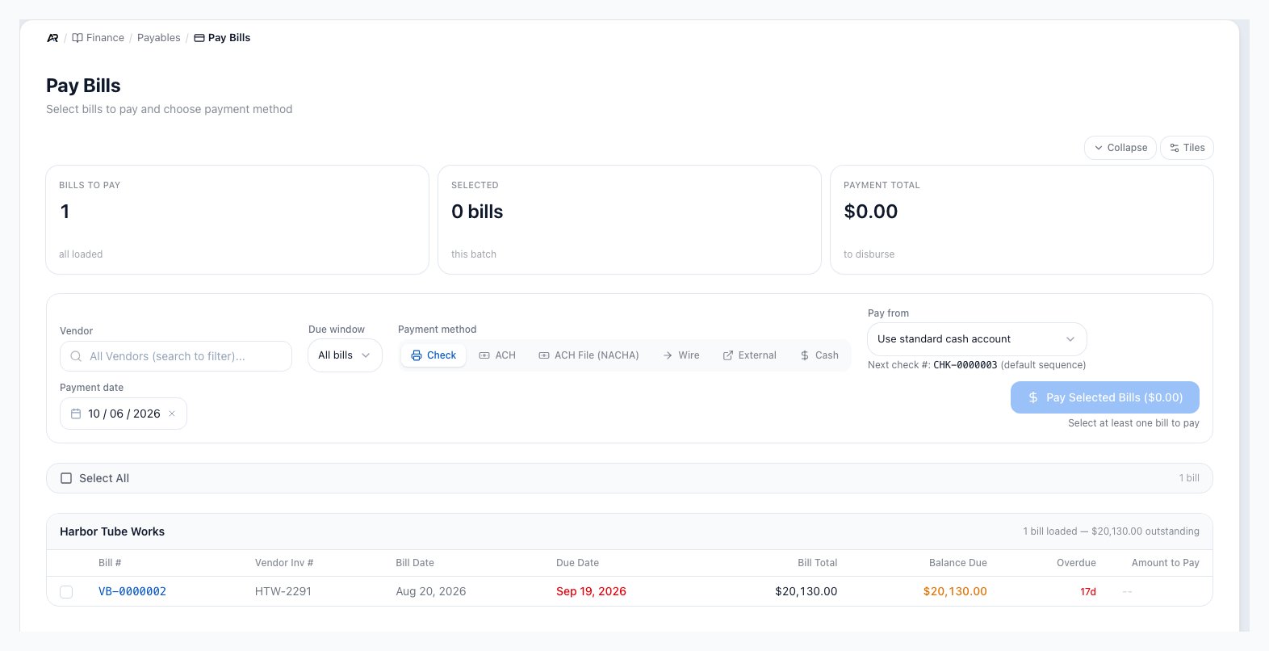The width and height of the screenshot is (1269, 651).
Task: Click the payment date 10 / 06 / 2026
Action: (x=124, y=414)
